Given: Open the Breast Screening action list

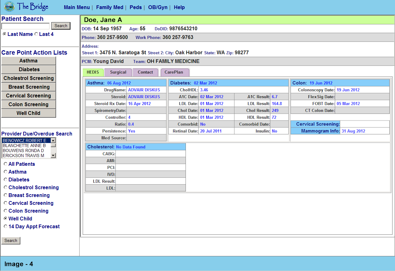Looking at the screenshot, I should pos(29,87).
